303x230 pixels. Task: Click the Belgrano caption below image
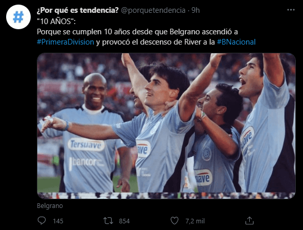[50, 205]
